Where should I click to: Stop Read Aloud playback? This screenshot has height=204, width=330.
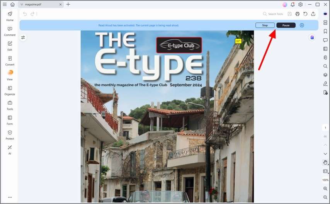point(265,25)
